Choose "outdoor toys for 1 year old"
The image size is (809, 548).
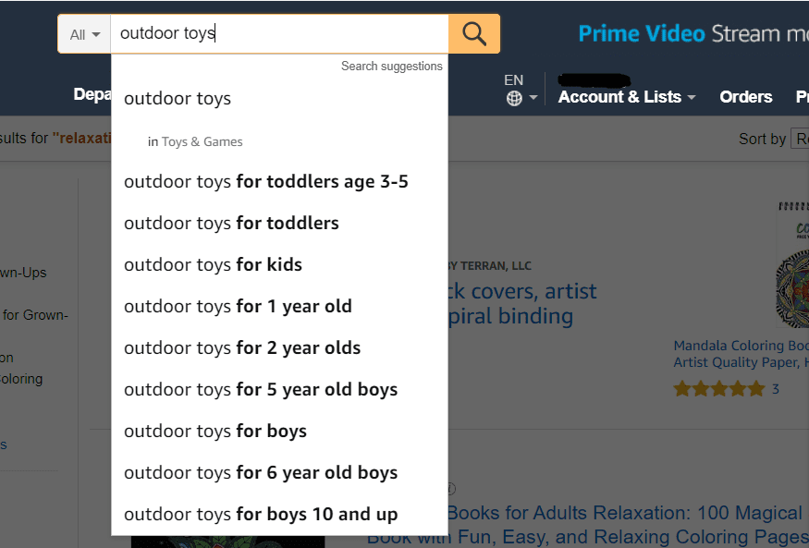(x=238, y=306)
